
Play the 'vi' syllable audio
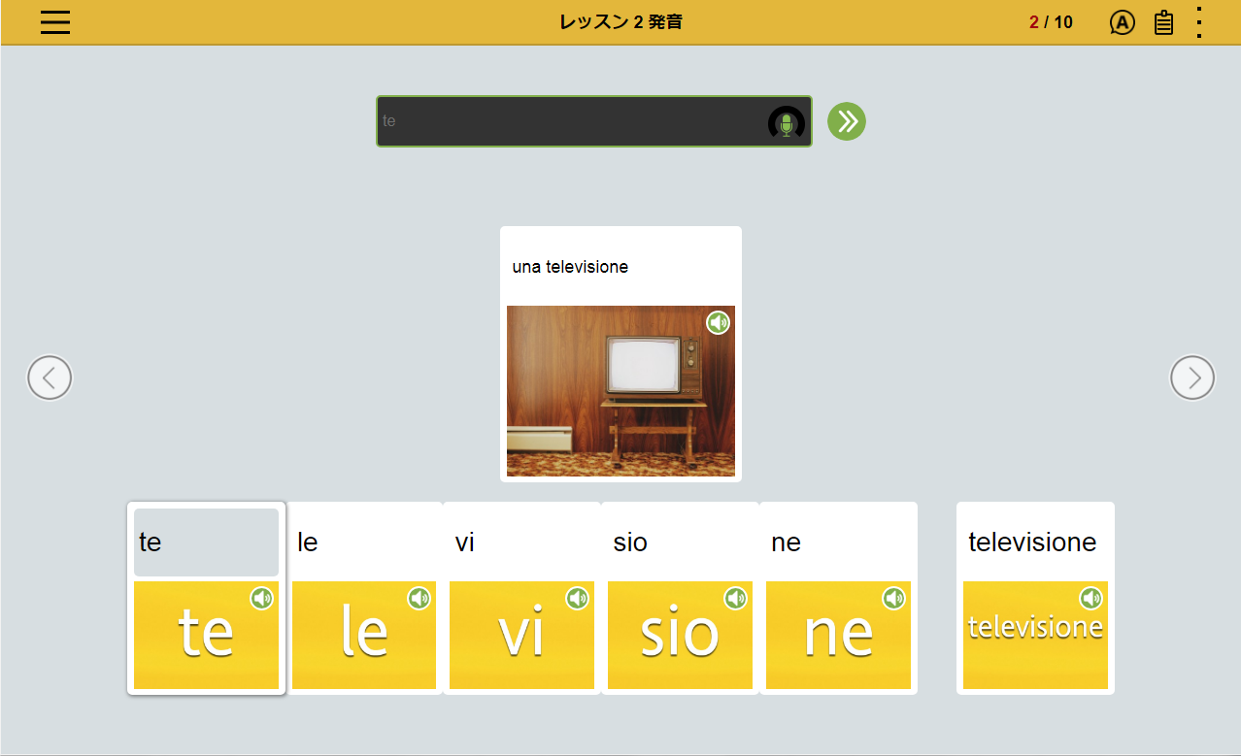(578, 599)
